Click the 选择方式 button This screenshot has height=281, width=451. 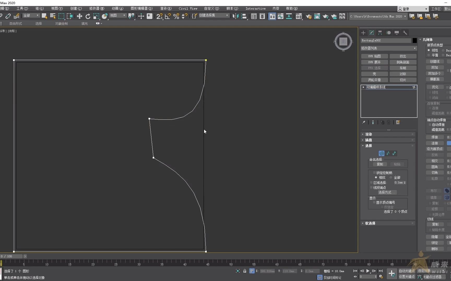(387, 192)
